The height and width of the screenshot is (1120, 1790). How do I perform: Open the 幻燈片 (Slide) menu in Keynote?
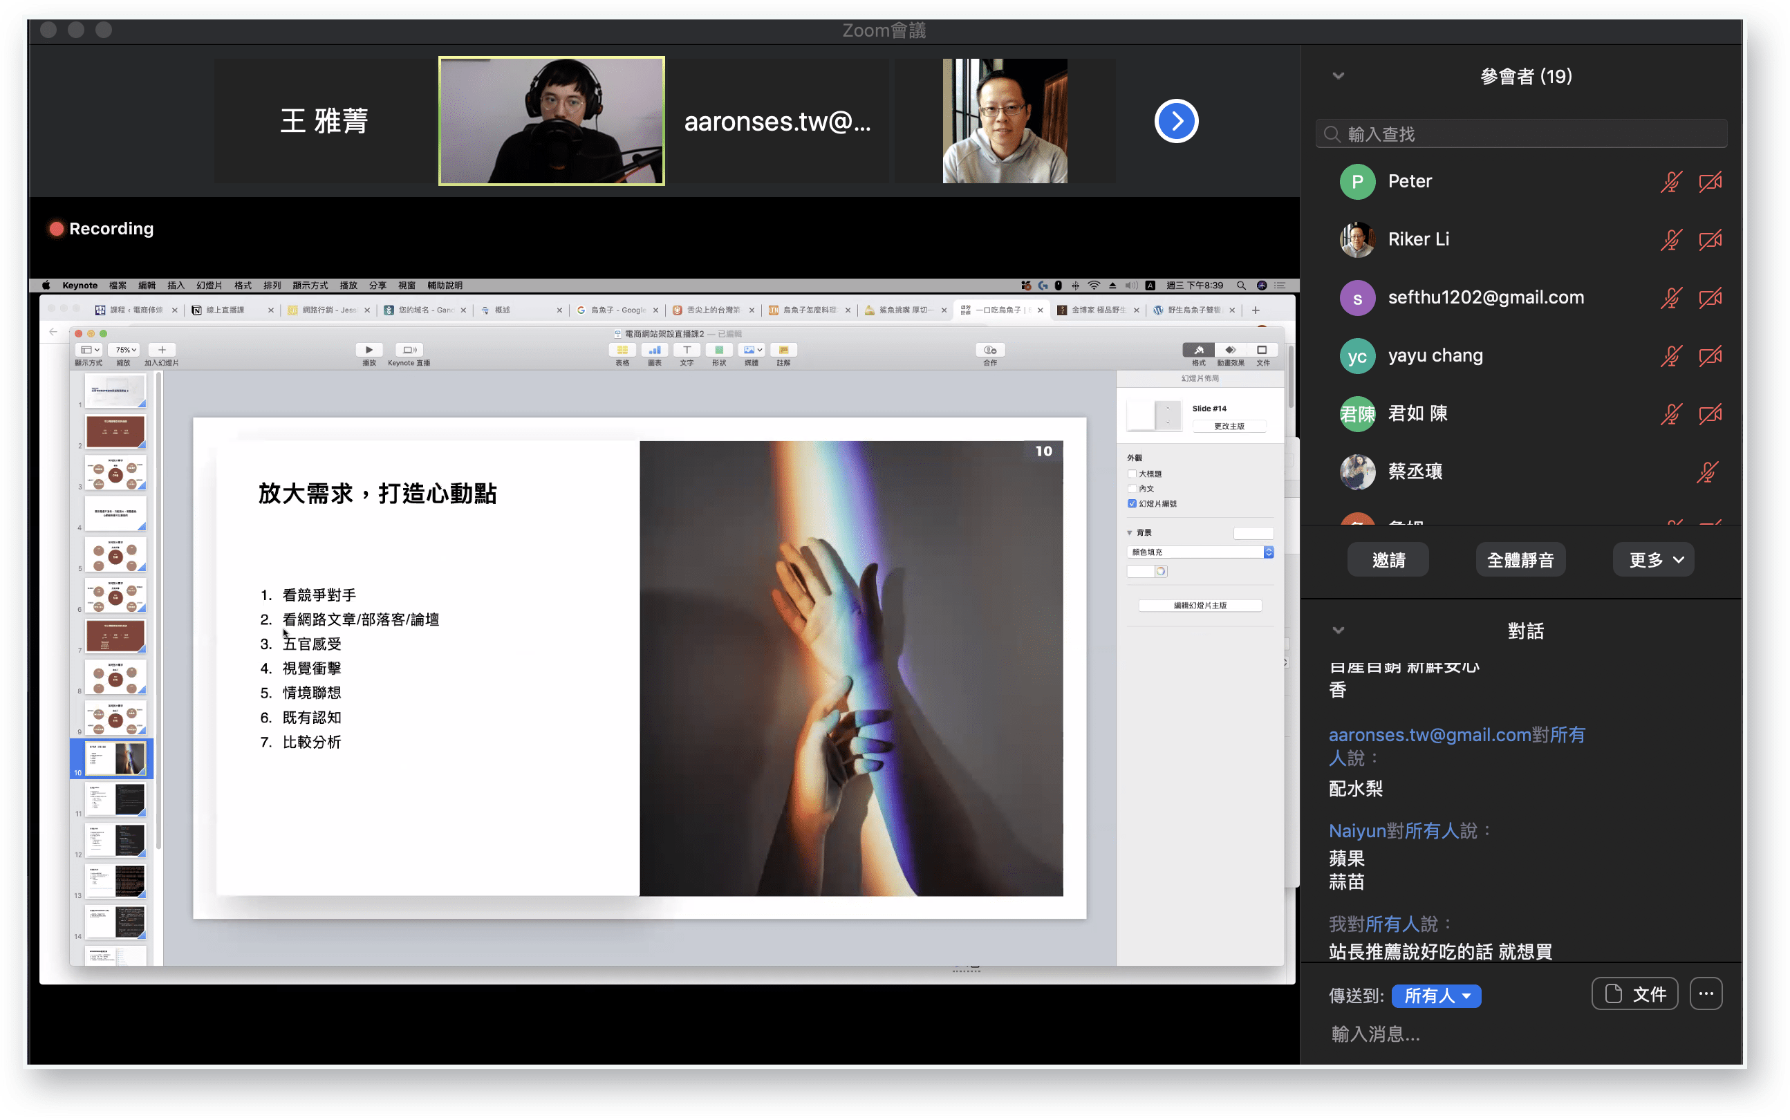[209, 285]
